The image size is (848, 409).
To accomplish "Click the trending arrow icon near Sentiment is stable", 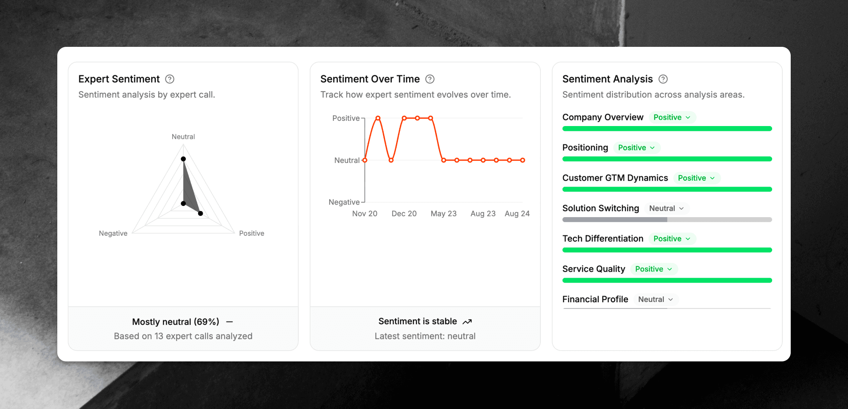I will (467, 322).
